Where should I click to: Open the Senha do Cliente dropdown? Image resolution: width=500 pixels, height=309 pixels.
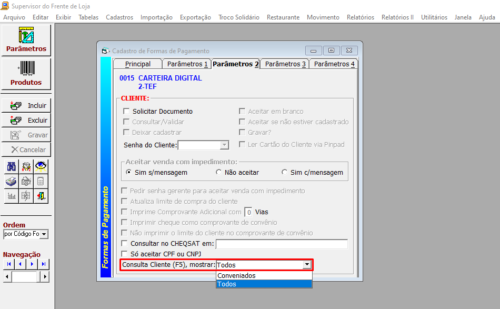225,145
